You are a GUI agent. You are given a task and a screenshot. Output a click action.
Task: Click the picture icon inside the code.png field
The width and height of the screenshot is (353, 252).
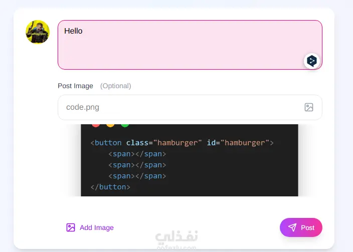pos(309,107)
